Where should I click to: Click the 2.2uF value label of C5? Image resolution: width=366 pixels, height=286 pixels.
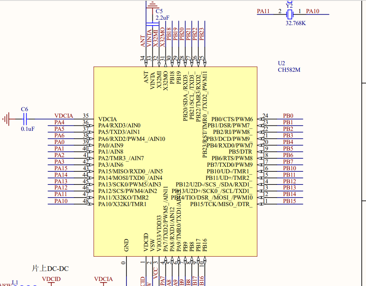tap(162, 18)
